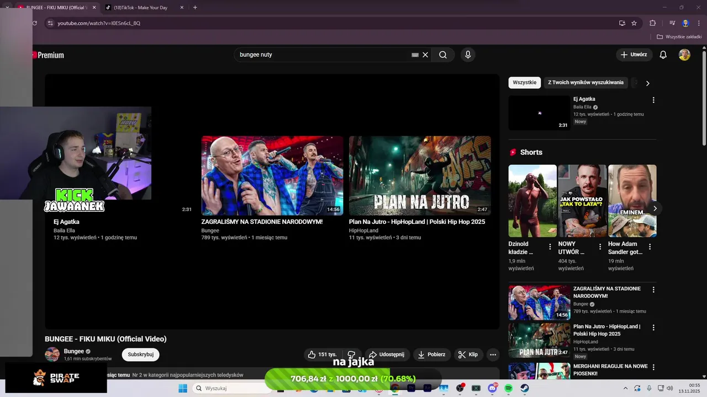This screenshot has width=707, height=397.
Task: Reload the current YouTube page
Action: pos(35,23)
